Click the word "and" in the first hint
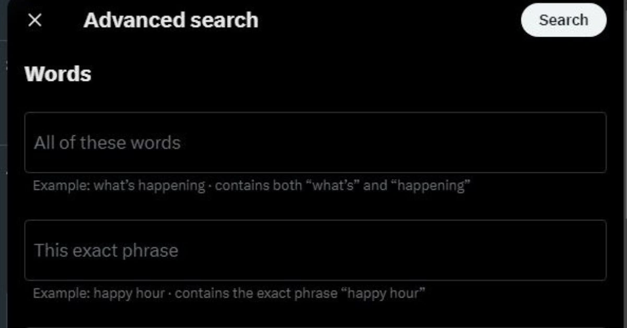Screen dimensions: 627x328 [x=375, y=185]
